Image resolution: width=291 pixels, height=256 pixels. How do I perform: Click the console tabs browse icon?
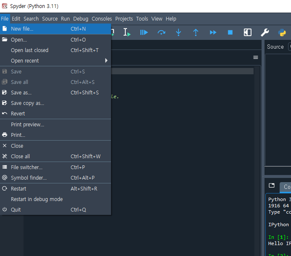272,185
